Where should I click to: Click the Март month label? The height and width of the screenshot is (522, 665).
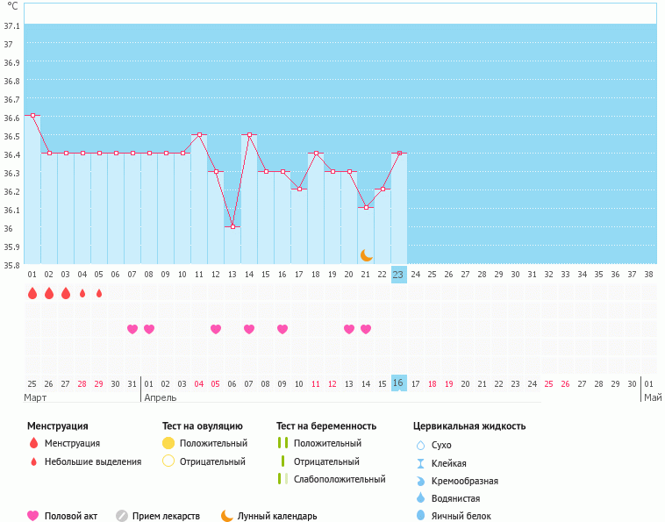(35, 397)
